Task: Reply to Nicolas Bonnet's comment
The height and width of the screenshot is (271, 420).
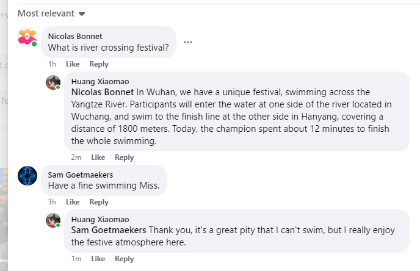Action: click(x=99, y=64)
